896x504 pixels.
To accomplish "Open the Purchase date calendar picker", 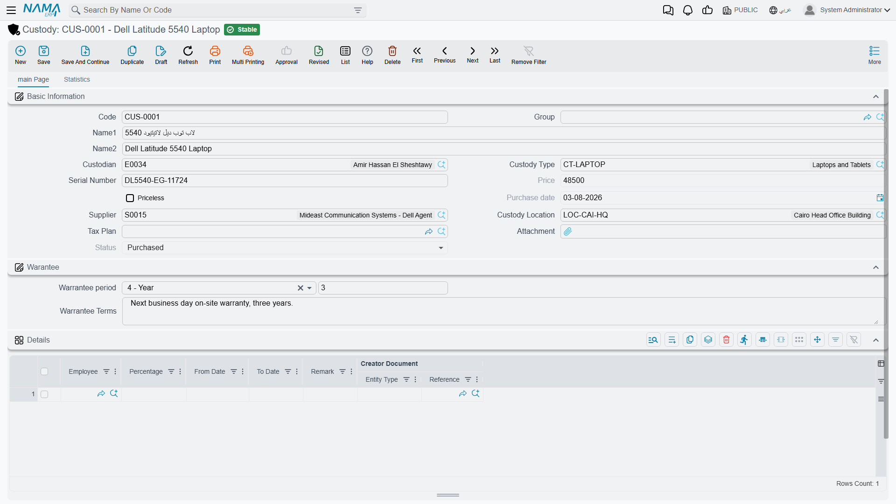I will click(880, 198).
